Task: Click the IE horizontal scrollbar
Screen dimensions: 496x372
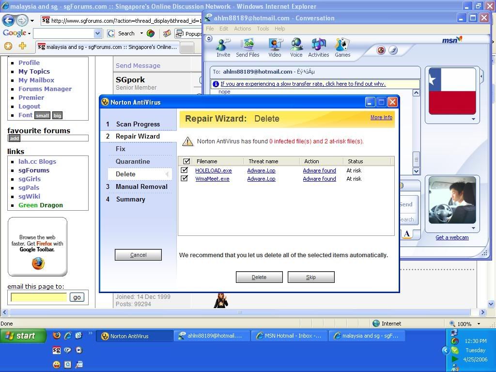Action: pyautogui.click(x=239, y=312)
